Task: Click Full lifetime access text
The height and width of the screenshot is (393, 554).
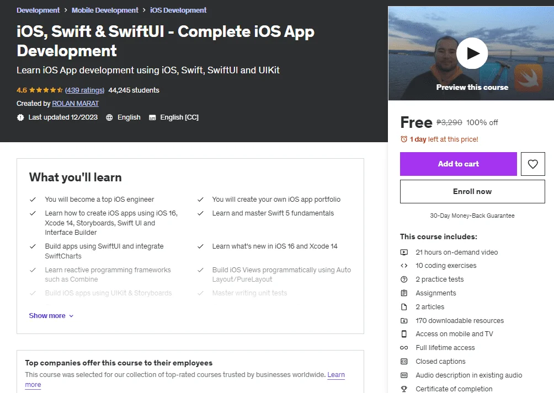Action: [x=445, y=348]
